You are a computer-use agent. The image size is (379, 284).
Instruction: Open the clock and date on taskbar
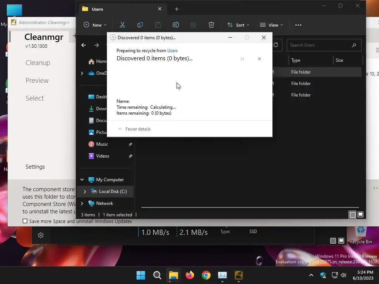363,275
